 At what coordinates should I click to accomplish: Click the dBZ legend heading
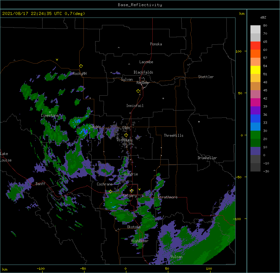(263, 17)
